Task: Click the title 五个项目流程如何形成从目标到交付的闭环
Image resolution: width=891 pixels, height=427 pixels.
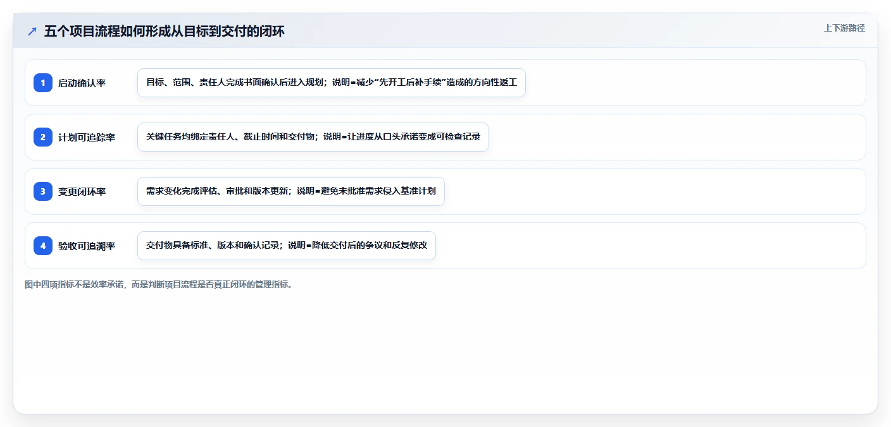Action: point(165,31)
